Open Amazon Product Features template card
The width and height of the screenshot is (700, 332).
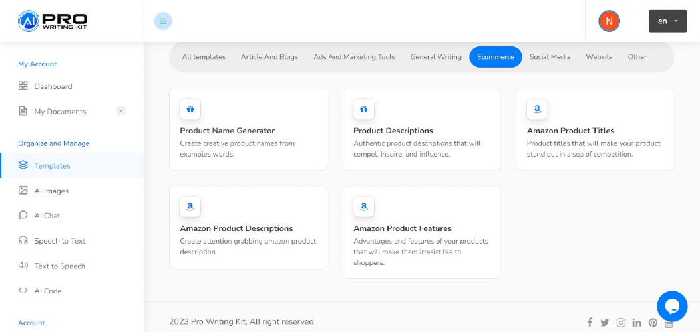421,232
